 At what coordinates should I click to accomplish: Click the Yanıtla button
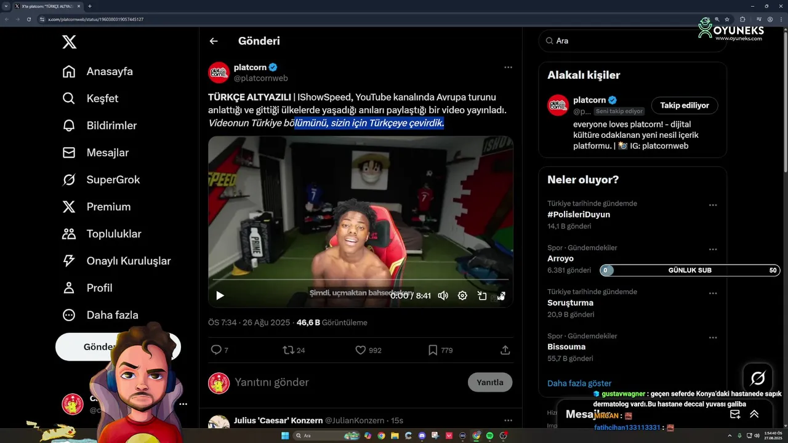[x=490, y=382]
